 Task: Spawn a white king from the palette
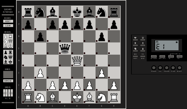click(x=11, y=46)
